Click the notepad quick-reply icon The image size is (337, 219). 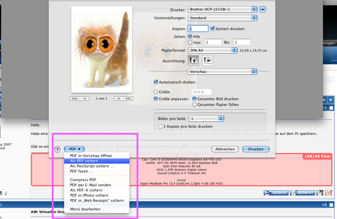tap(329, 193)
